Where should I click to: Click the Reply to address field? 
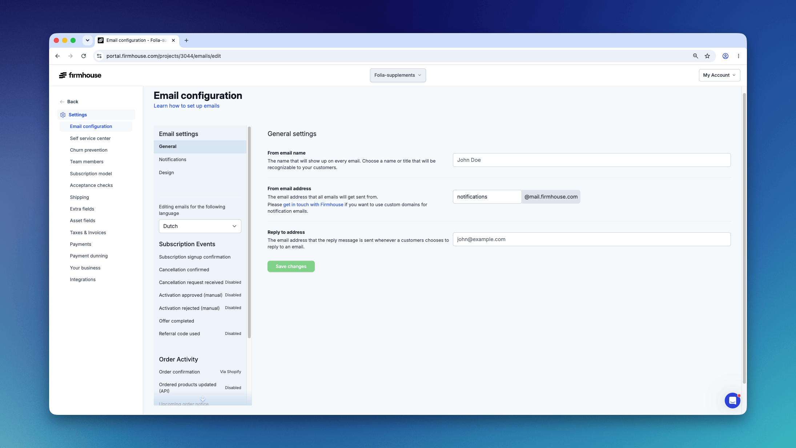[x=591, y=239]
